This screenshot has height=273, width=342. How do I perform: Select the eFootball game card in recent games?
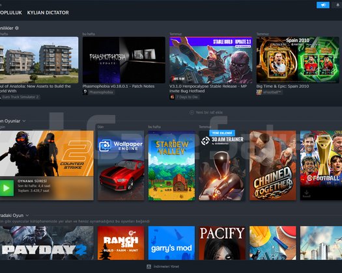tap(321, 166)
